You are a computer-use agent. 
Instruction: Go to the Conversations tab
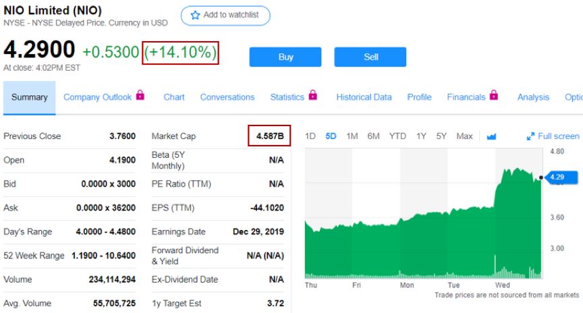click(227, 97)
